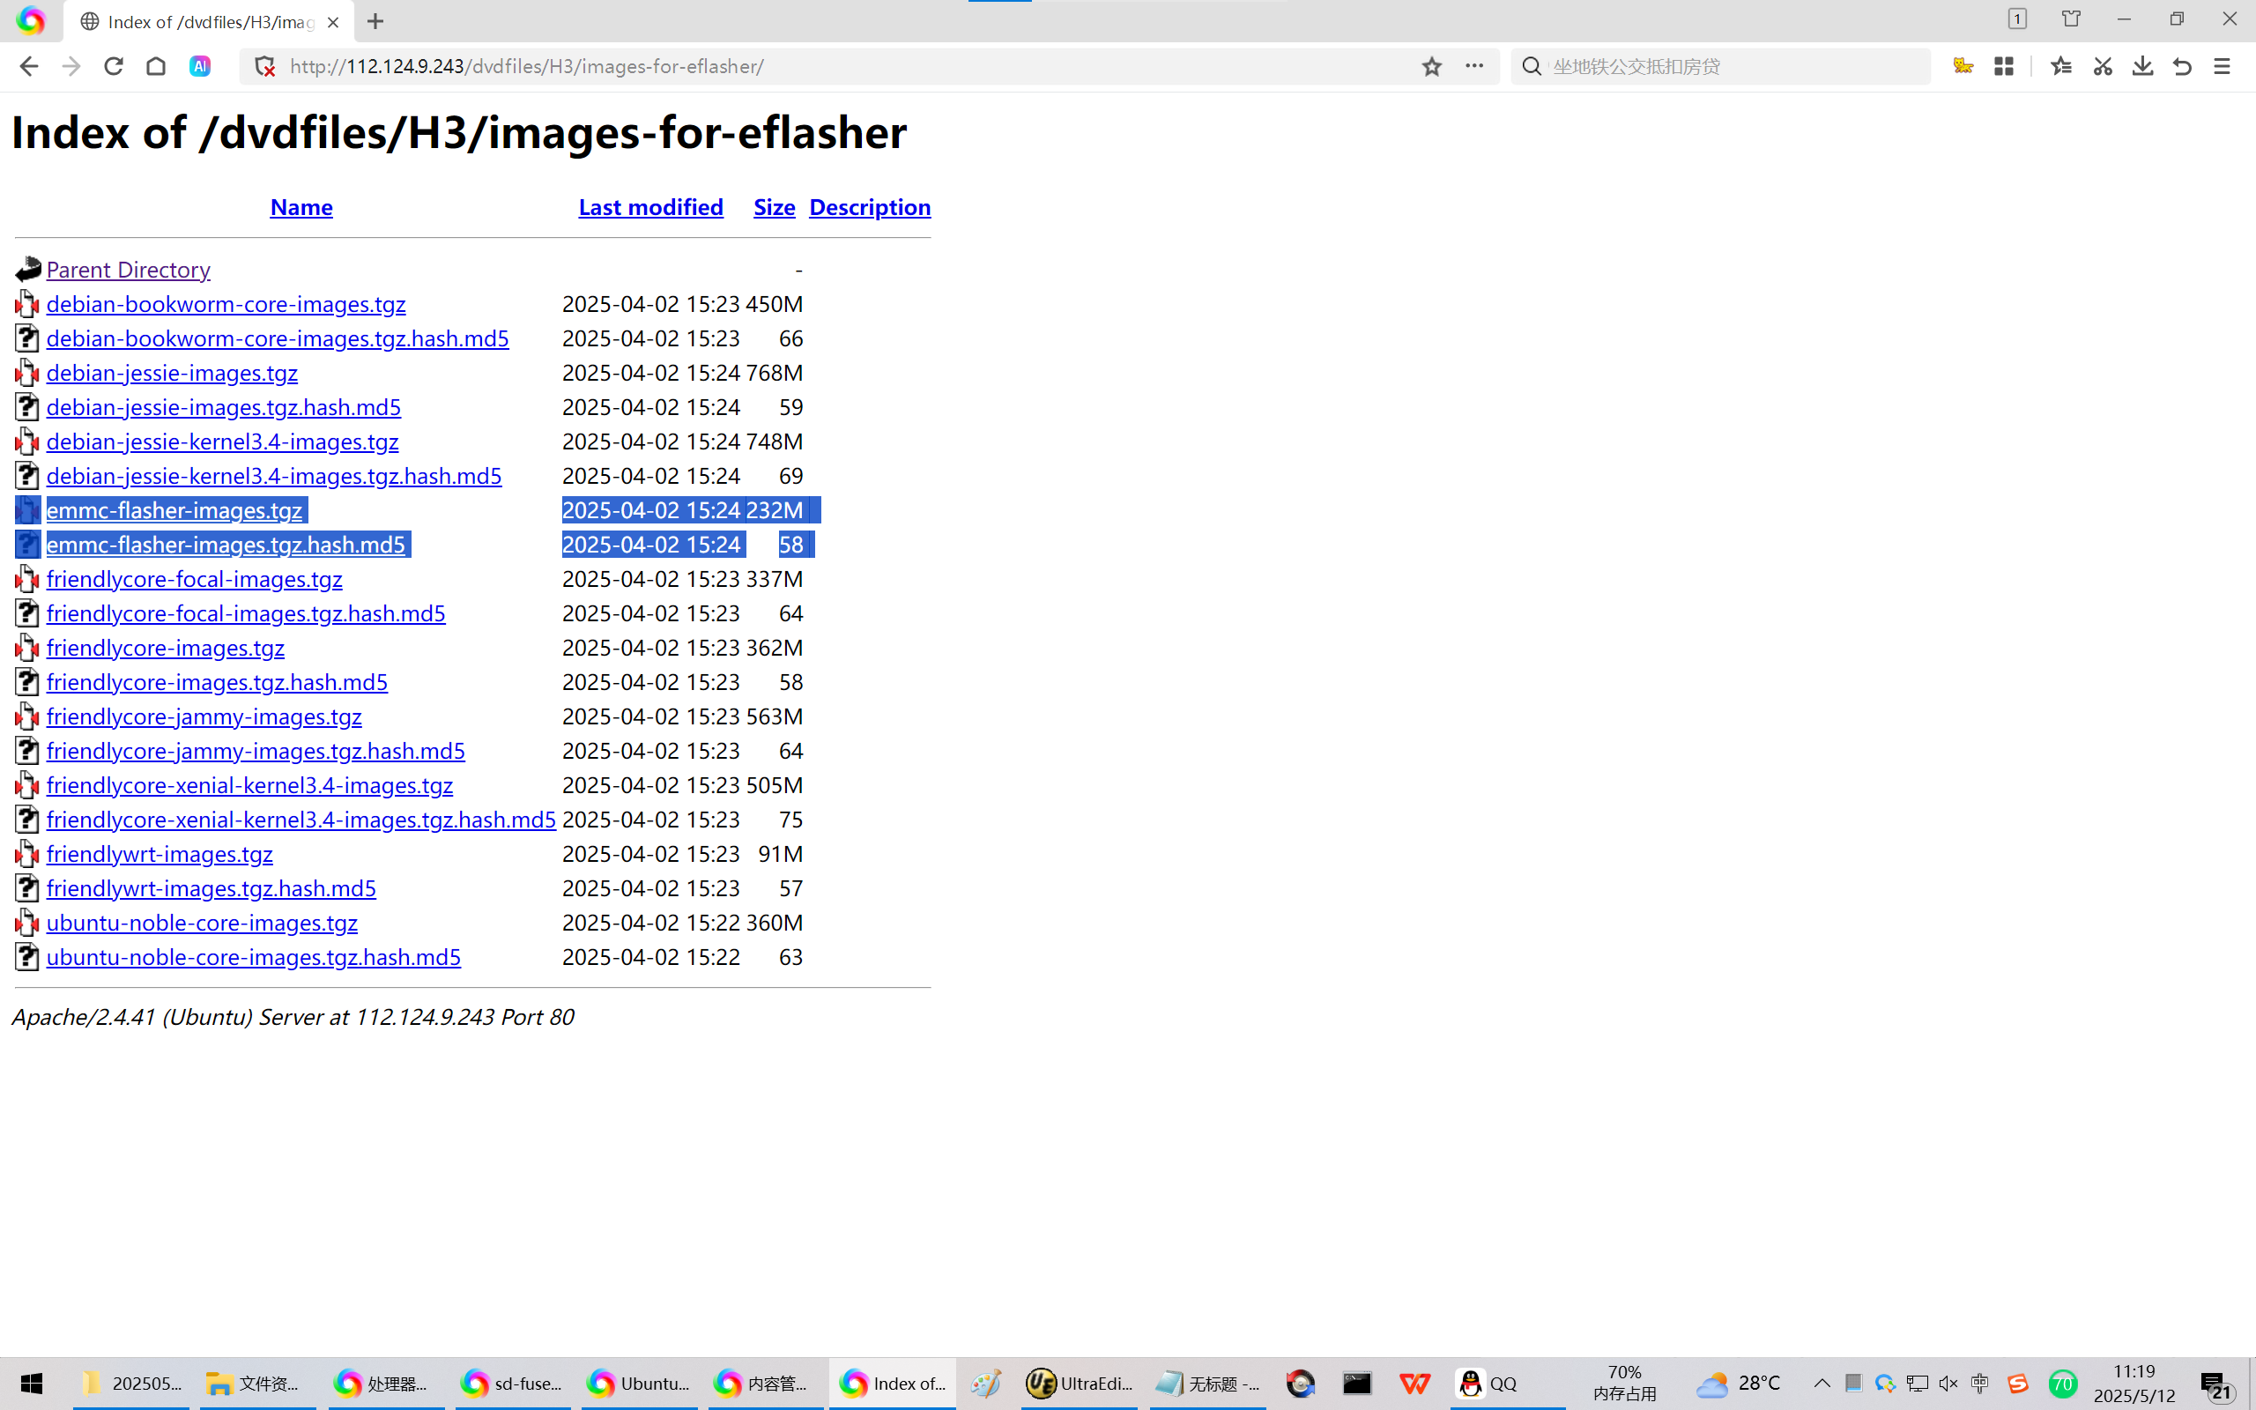Sort listing by Last modified

click(x=649, y=207)
